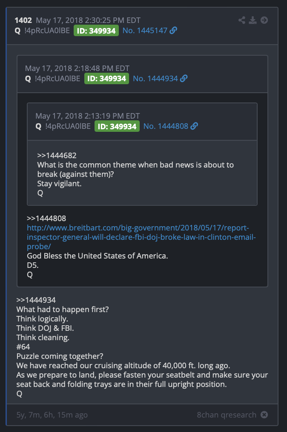This screenshot has height=432, width=287.
Task: Copy link icon next to No. 1445147
Action: tap(173, 30)
